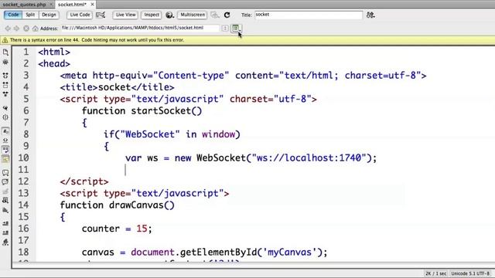
Task: Click the closing </script> tag on line 12
Action: (84, 181)
